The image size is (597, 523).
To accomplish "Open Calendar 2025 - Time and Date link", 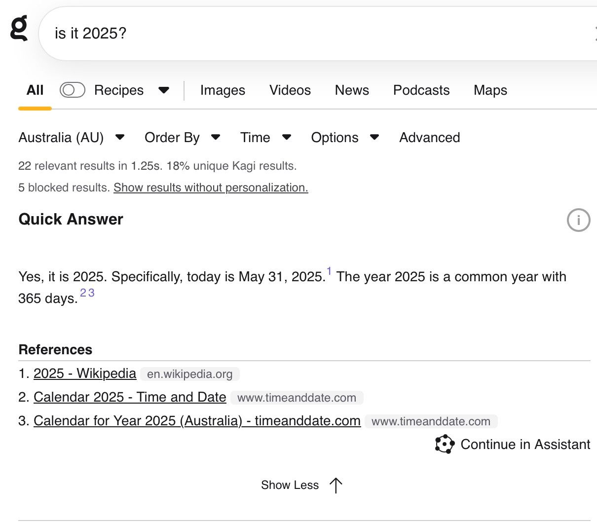I will coord(130,397).
